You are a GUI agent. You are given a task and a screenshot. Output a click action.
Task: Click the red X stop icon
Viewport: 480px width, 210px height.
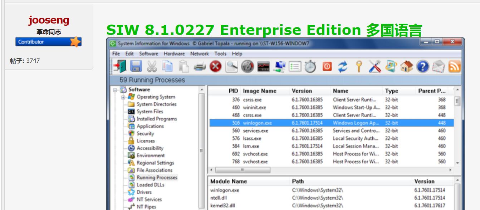pos(215,66)
